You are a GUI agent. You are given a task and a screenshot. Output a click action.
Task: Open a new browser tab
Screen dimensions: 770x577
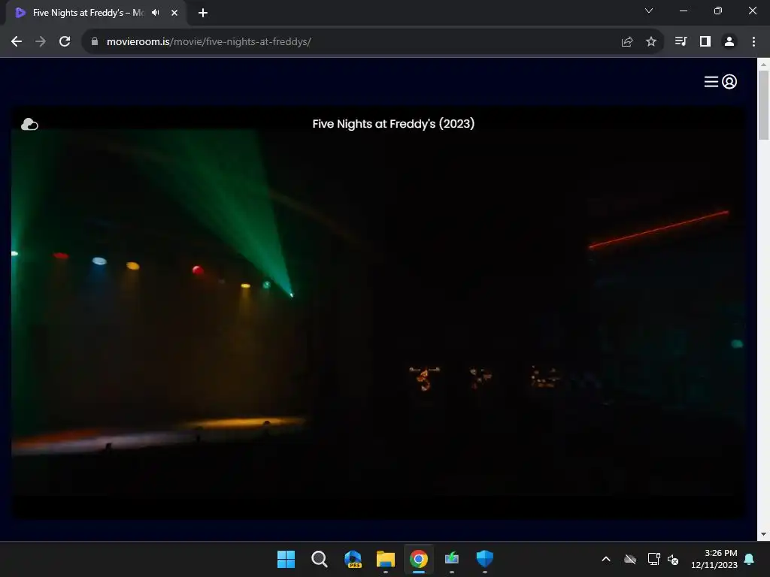point(203,13)
